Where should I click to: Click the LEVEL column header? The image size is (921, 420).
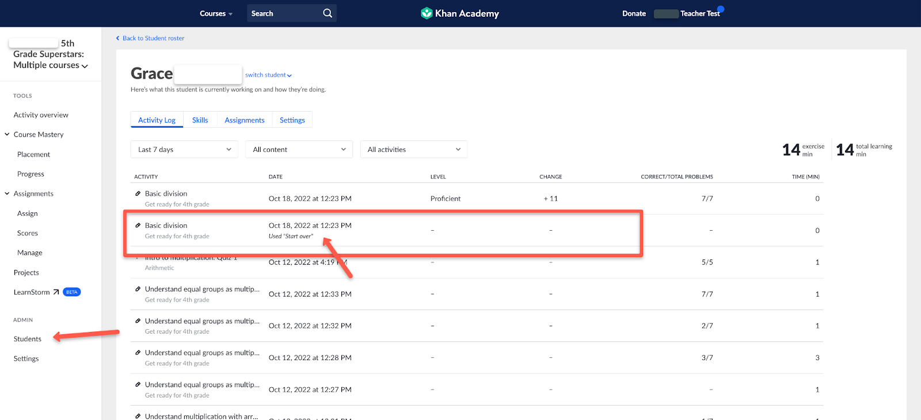coord(438,177)
